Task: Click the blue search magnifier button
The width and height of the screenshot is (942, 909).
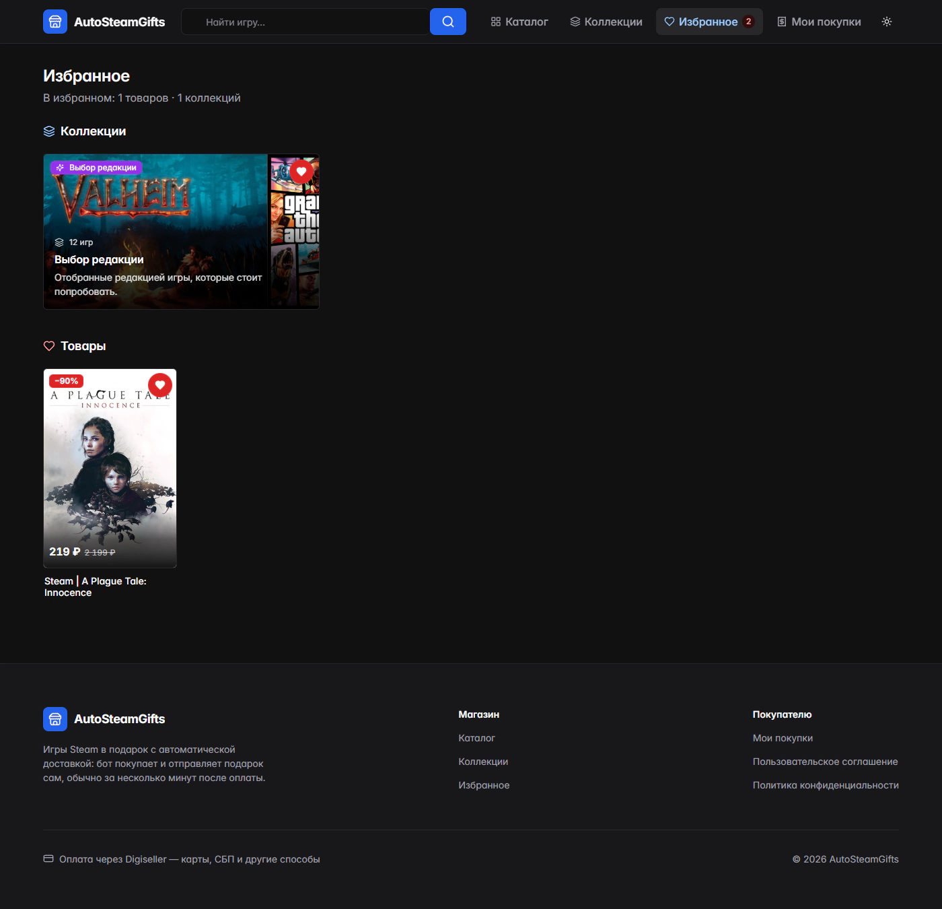Action: (448, 22)
